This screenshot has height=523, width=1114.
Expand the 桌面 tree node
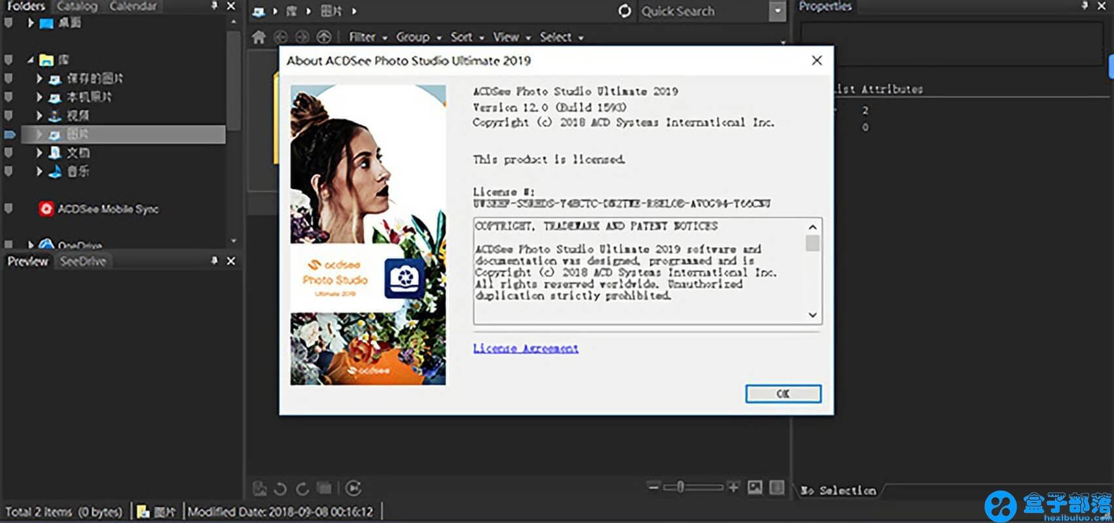30,23
